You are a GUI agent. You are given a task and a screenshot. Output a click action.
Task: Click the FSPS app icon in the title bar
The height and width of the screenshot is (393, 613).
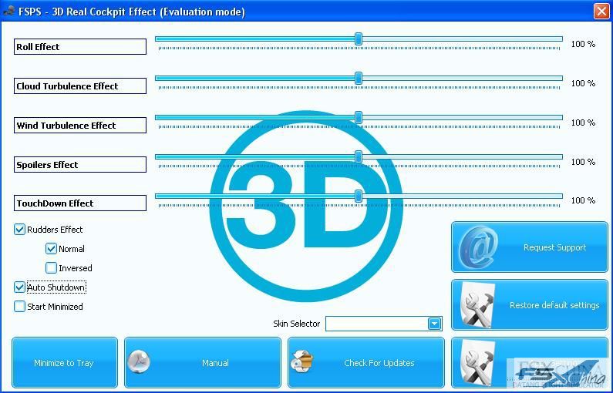(x=8, y=11)
